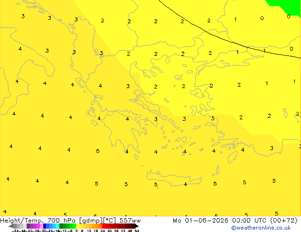301x232 pixels.
Task: Click the forecast date Mo 01-06-2026 label
Action: (x=200, y=221)
